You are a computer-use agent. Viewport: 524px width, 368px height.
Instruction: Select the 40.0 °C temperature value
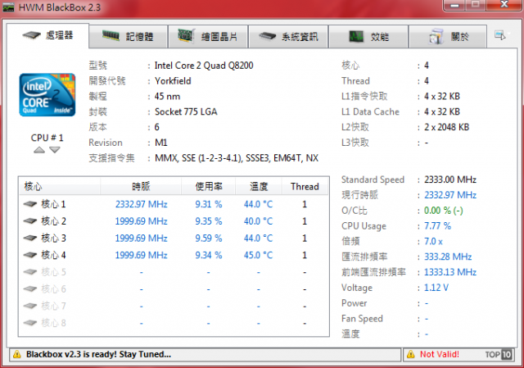coord(259,221)
